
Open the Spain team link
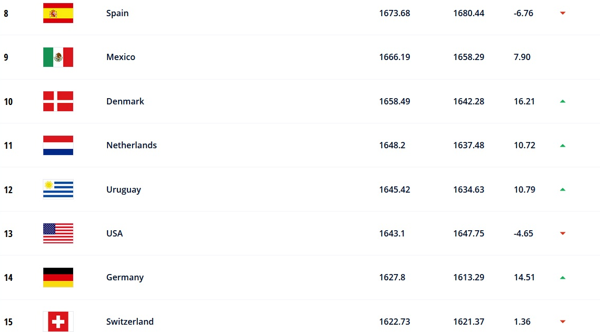[117, 13]
